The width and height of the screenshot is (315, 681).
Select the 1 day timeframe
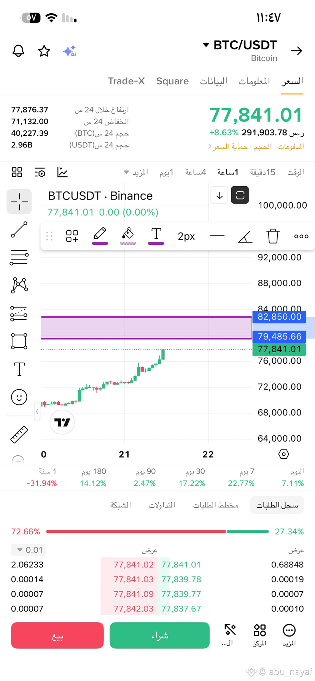166,173
